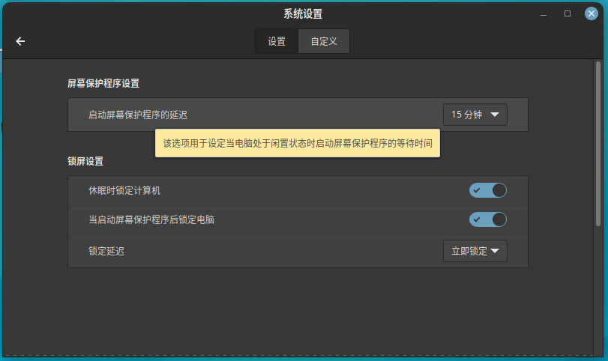The width and height of the screenshot is (608, 361).
Task: Switch to the 自定义 tab
Action: [x=324, y=42]
